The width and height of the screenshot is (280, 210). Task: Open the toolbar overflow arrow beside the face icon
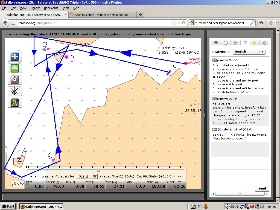(277, 23)
